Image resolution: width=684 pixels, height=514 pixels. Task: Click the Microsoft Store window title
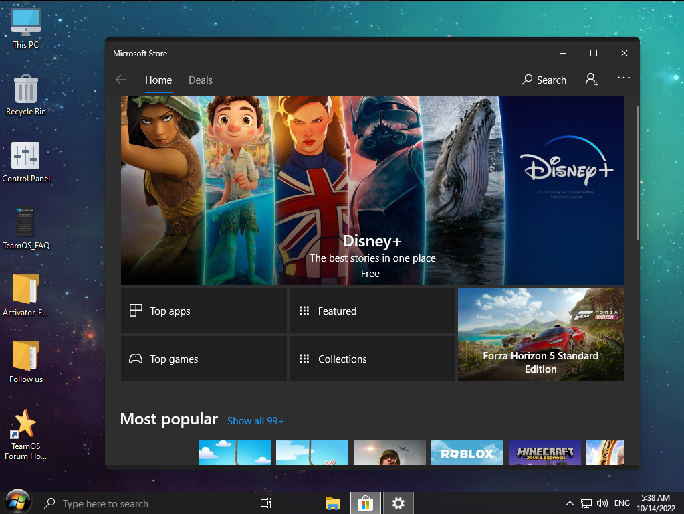[x=140, y=54]
